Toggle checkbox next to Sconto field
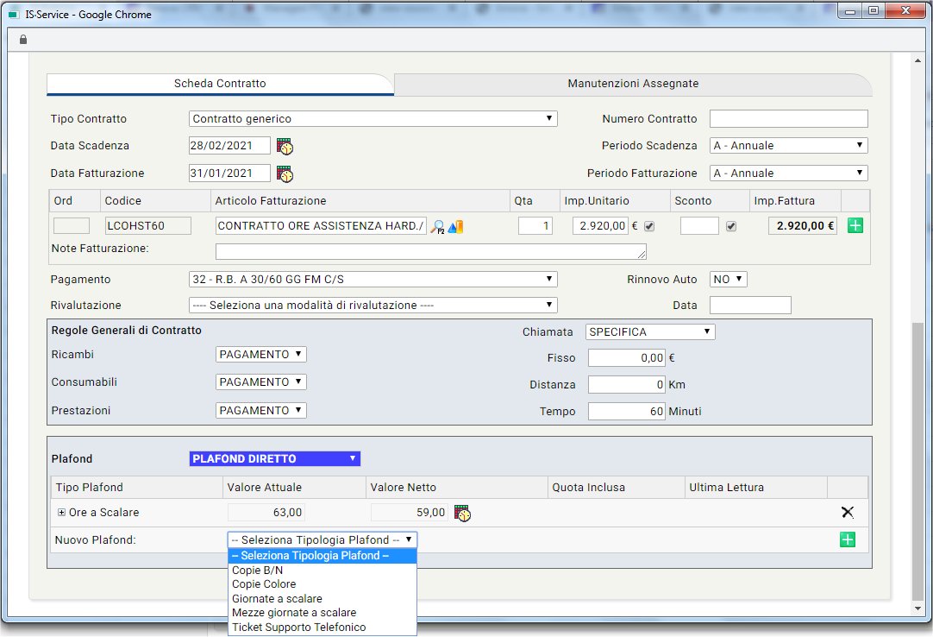The width and height of the screenshot is (933, 637). (731, 226)
